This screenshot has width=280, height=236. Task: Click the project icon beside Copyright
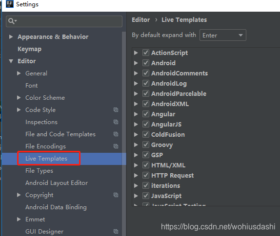116,195
